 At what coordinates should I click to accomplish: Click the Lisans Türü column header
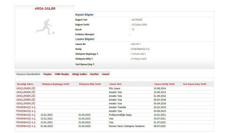click(x=115, y=84)
